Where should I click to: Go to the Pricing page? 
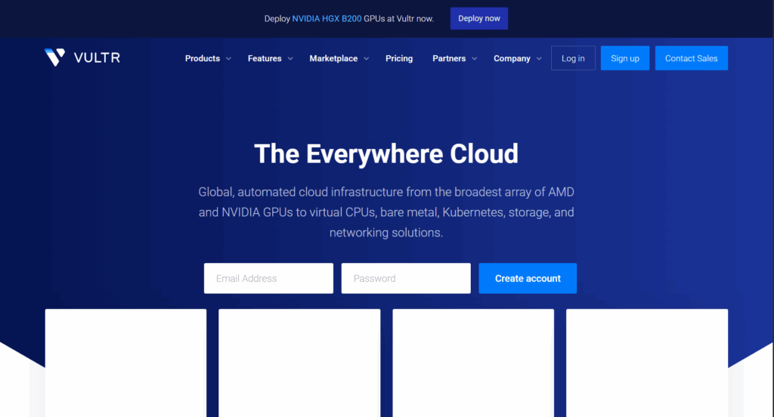coord(399,58)
